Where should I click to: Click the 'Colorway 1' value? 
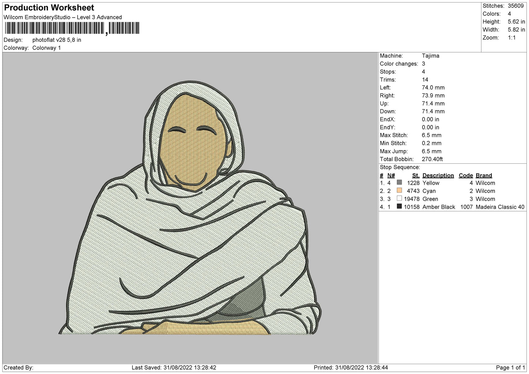click(x=46, y=48)
